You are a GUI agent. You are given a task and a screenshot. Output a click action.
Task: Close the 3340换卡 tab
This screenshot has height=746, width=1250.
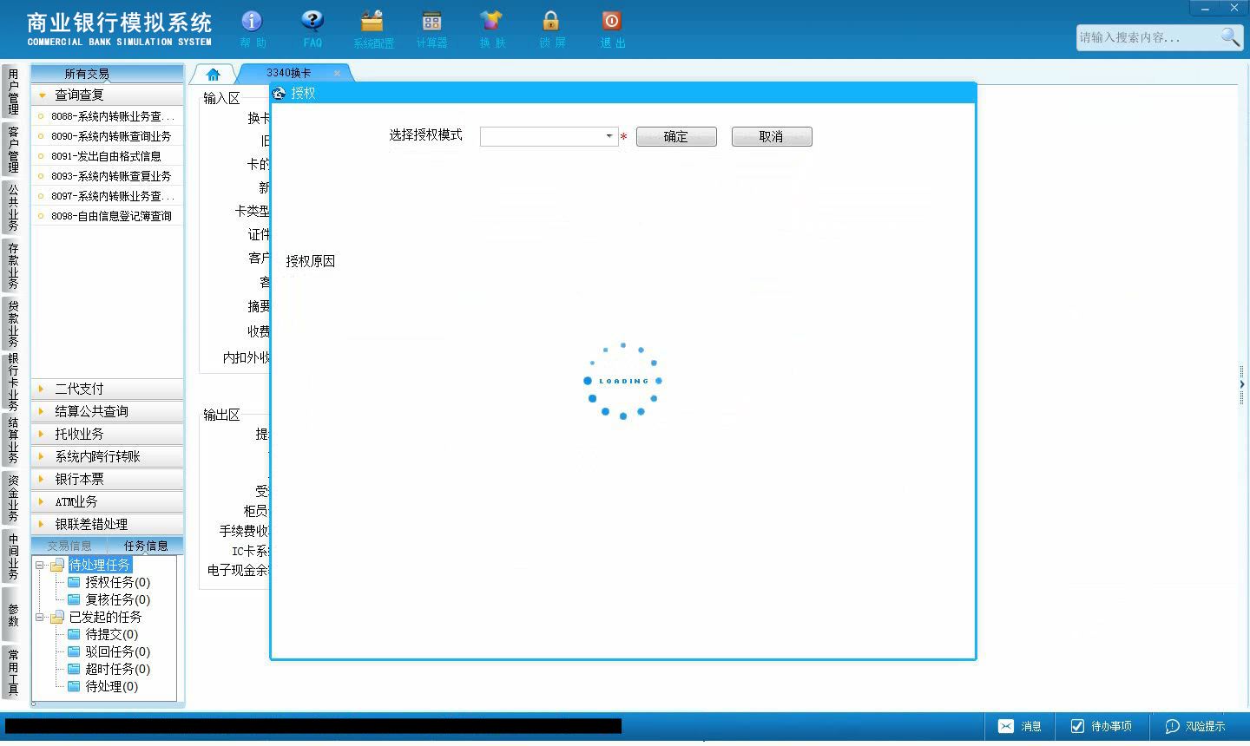(338, 74)
